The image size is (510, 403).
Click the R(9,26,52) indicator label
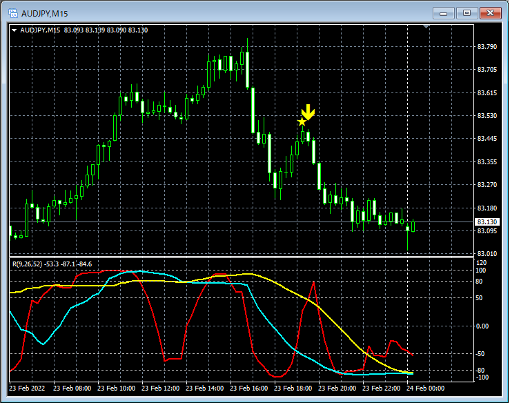[28, 264]
